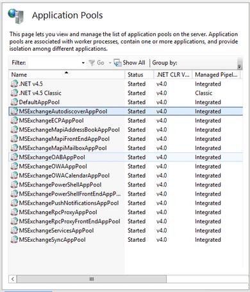Select the MSExchangeRpcProxyAppPool name text

tap(58, 212)
